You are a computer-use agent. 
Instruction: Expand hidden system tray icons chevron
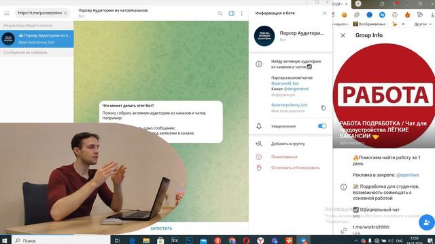356,241
